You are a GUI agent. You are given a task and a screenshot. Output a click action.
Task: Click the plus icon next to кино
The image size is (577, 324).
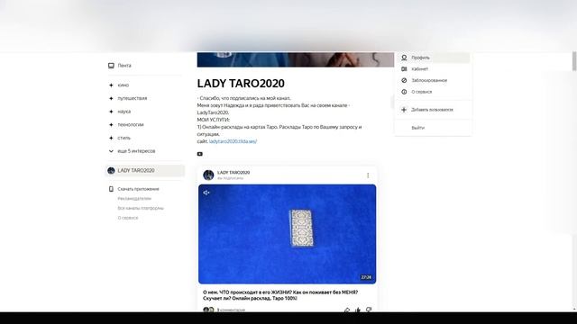point(111,85)
